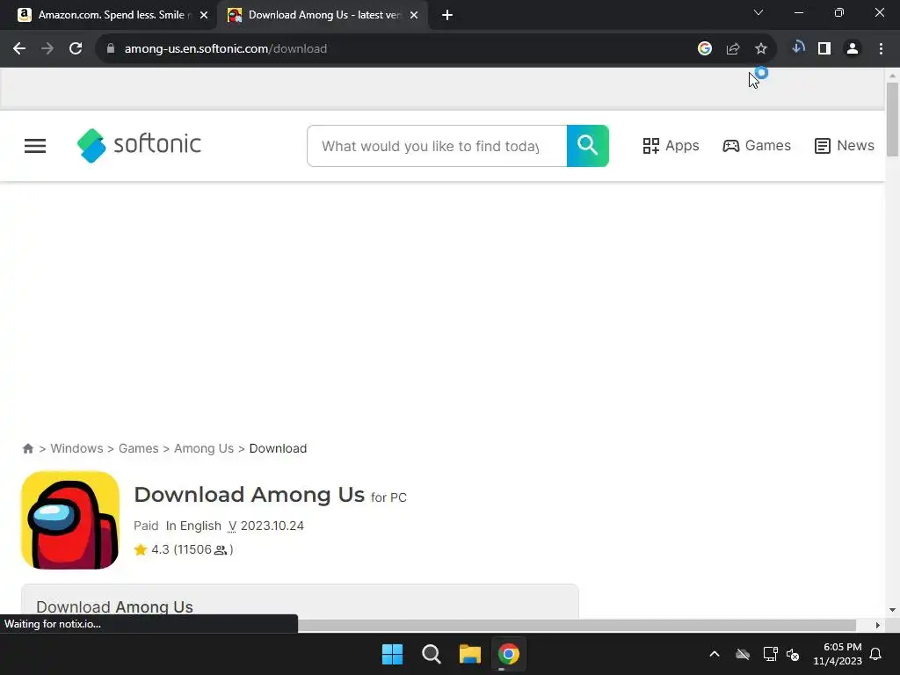Click the In English label
This screenshot has height=675, width=900.
tap(193, 526)
